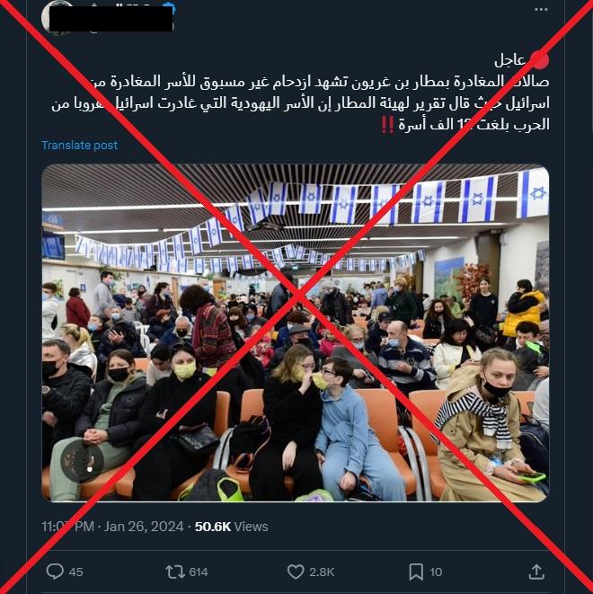The height and width of the screenshot is (594, 593).
Task: Click the 10 bookmarks count
Action: click(436, 572)
